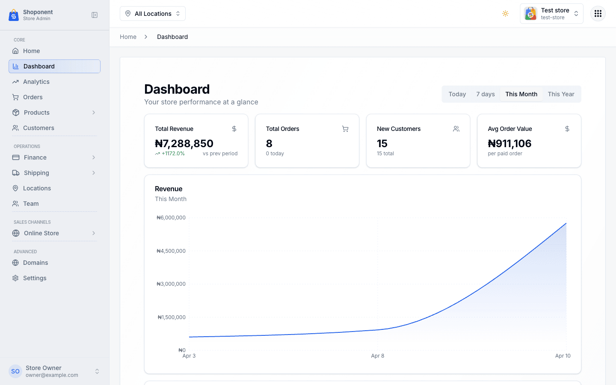Open Orders from the sidebar
Screen dimensions: 616x385
pyautogui.click(x=54, y=97)
